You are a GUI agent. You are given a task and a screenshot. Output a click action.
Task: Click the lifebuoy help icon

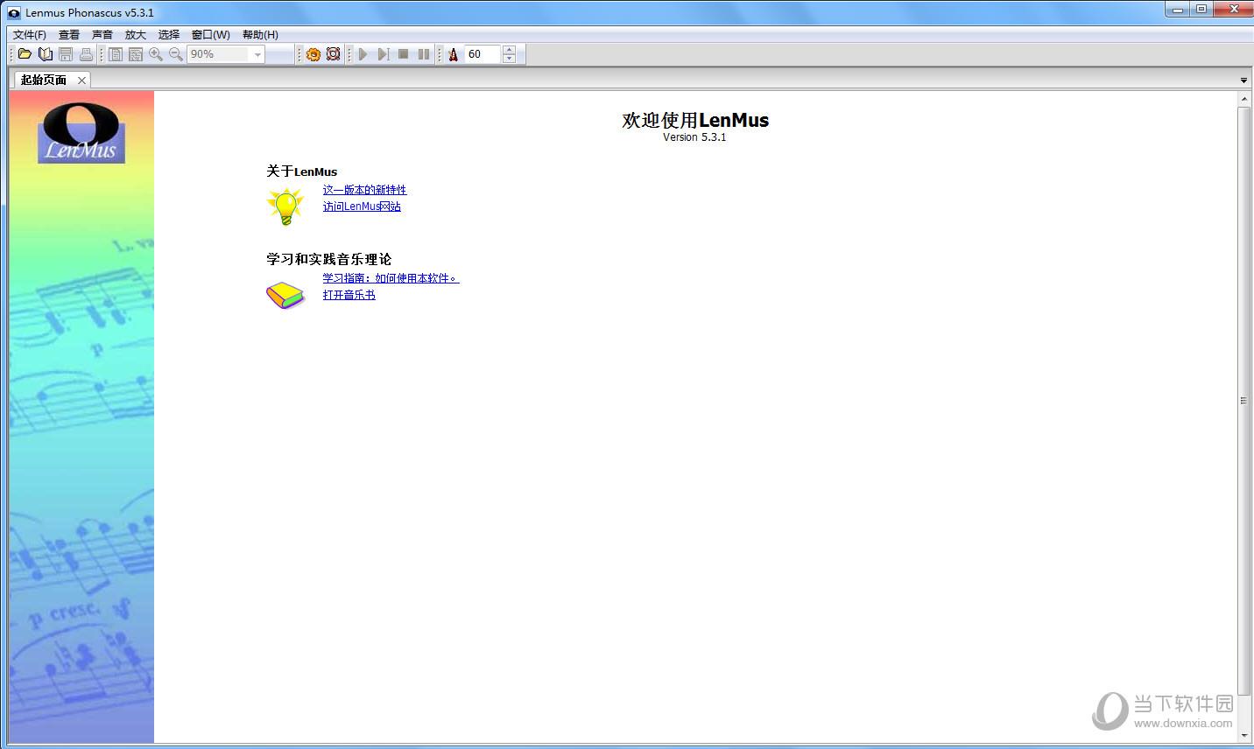[x=334, y=54]
